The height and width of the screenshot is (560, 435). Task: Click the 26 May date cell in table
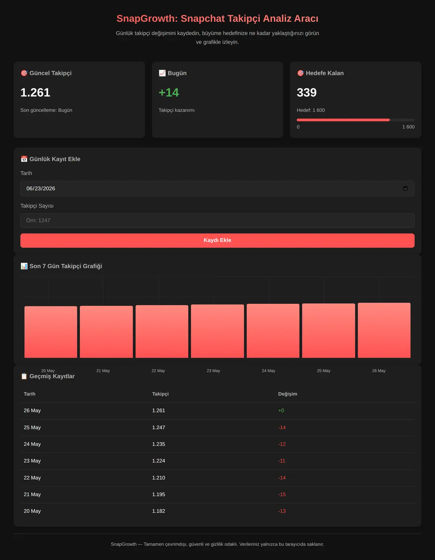click(x=32, y=411)
